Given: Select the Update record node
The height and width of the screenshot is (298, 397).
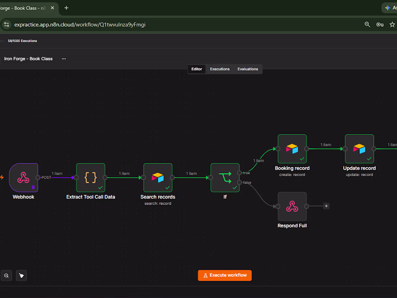Looking at the screenshot, I should point(359,149).
